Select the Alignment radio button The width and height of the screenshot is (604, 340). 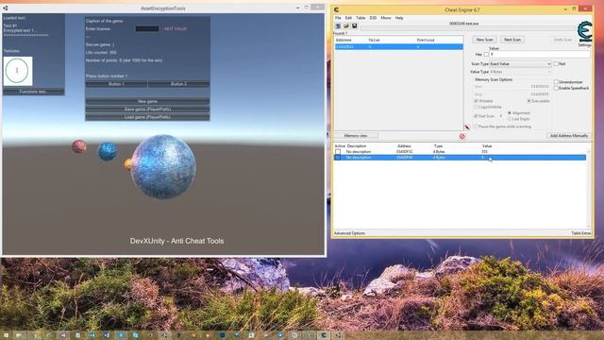(x=510, y=112)
